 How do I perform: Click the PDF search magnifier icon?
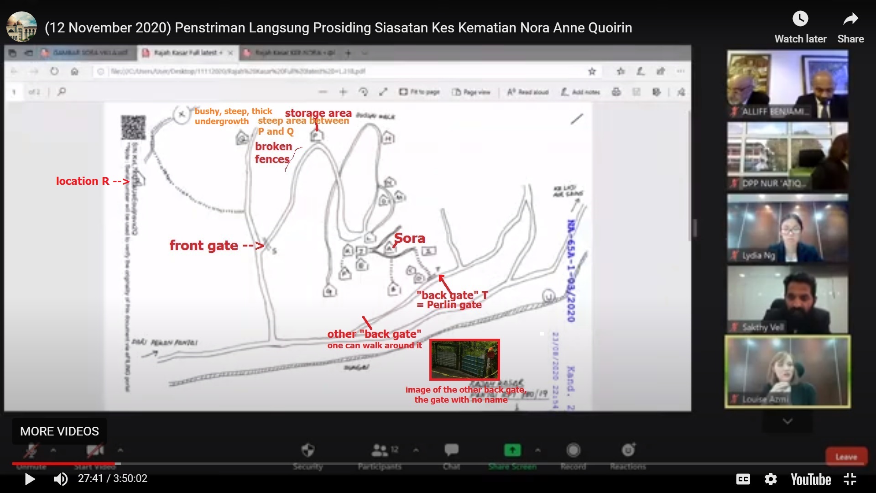pos(62,92)
